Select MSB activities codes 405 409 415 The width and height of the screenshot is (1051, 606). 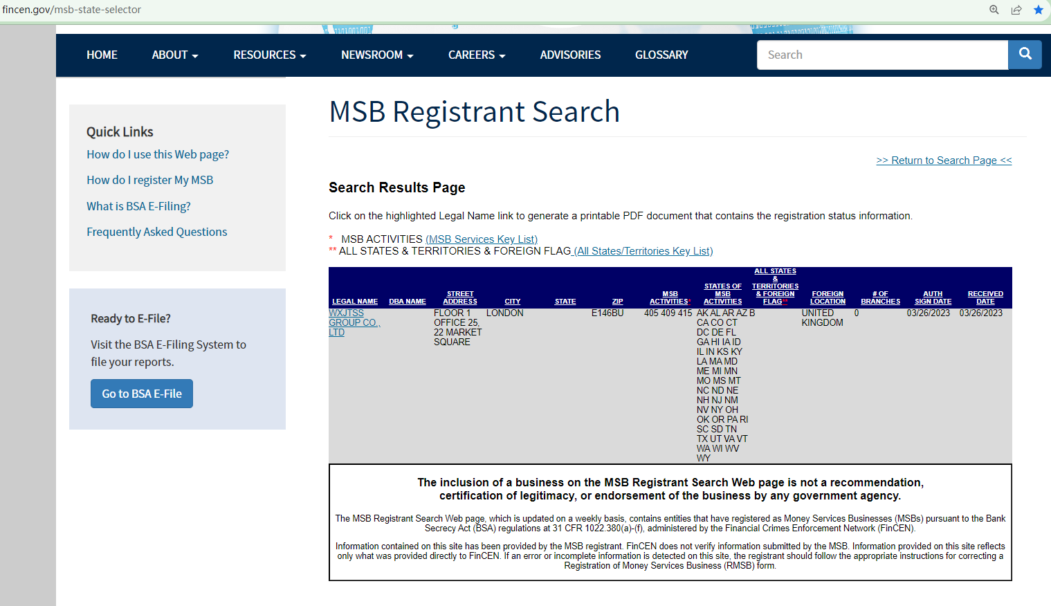[668, 313]
